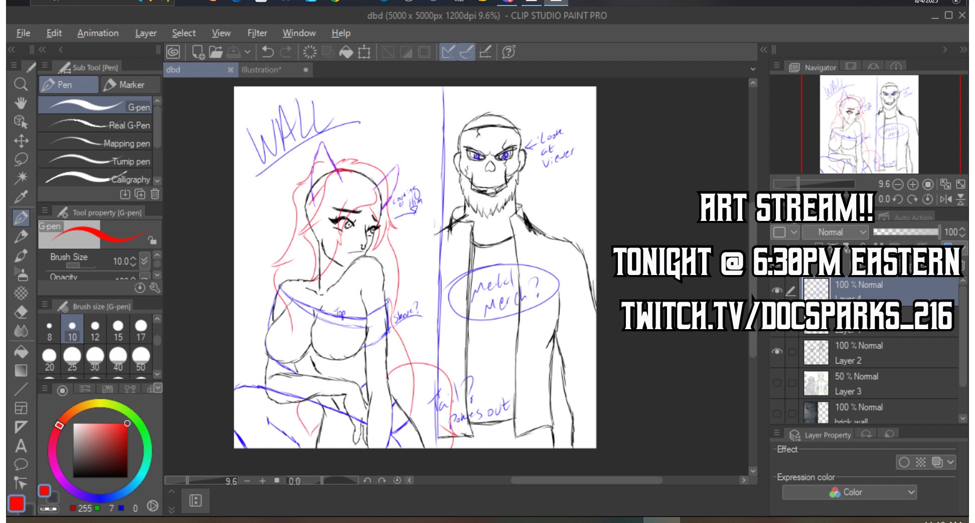Open the Expression color dropdown
Screen dimensions: 975x523
(x=849, y=492)
